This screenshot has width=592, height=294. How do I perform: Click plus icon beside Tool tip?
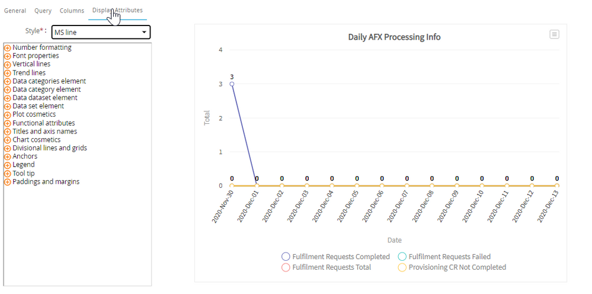pyautogui.click(x=8, y=173)
